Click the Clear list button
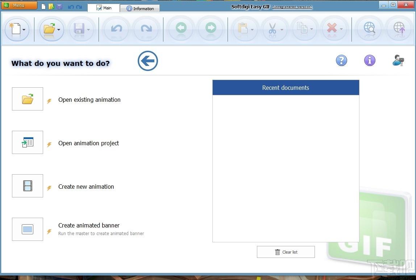Screen dimensions: 416x280 (286, 252)
